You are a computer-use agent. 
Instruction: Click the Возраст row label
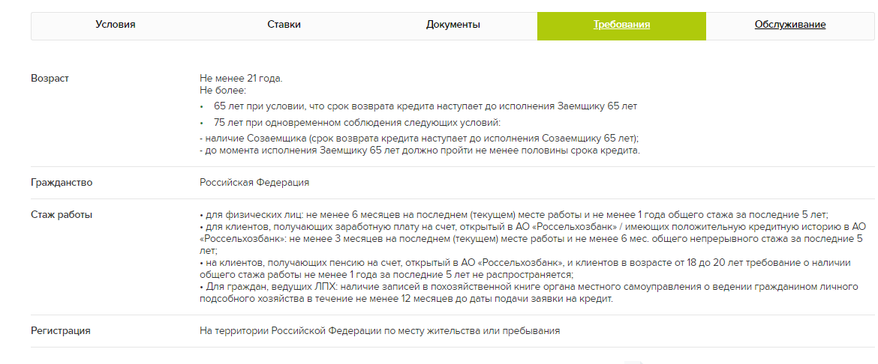(50, 79)
